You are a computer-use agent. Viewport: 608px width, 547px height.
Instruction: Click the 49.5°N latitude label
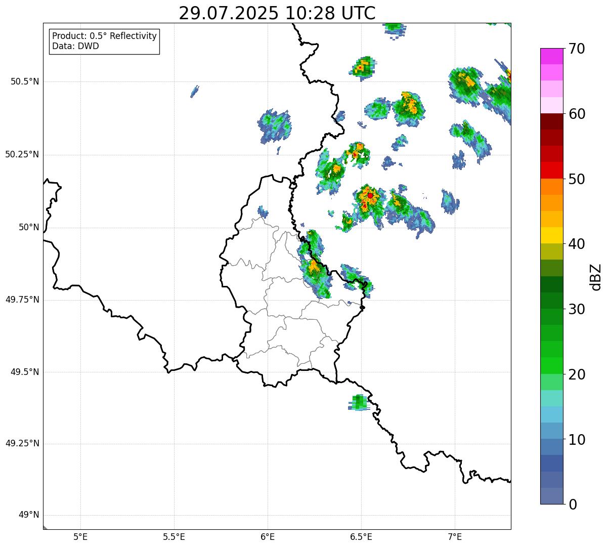(25, 372)
